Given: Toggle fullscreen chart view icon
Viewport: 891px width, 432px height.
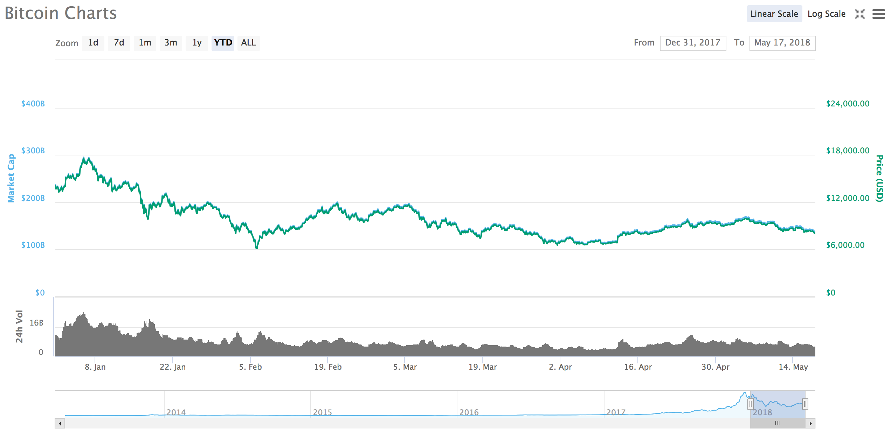Looking at the screenshot, I should [859, 14].
